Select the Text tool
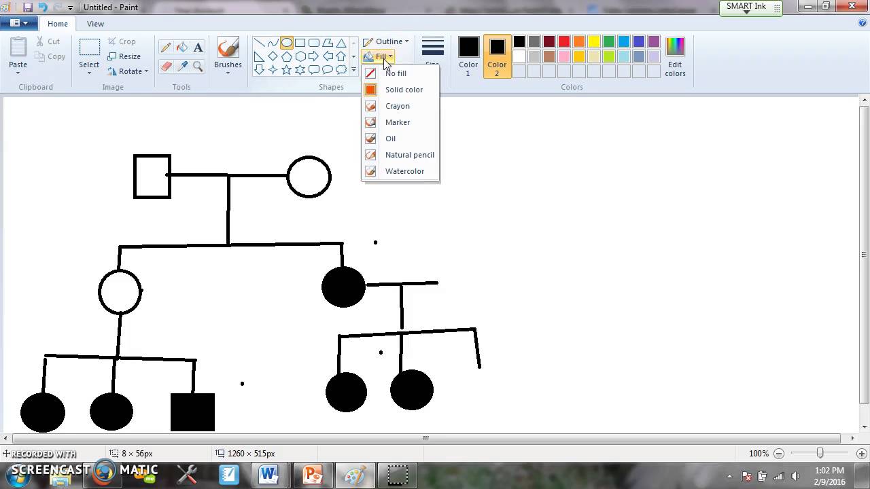This screenshot has height=489, width=870. [198, 48]
